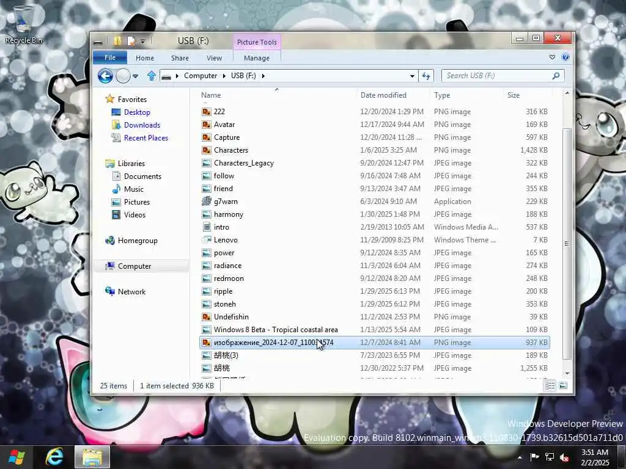
Task: Open the network tray icon
Action: 550,457
